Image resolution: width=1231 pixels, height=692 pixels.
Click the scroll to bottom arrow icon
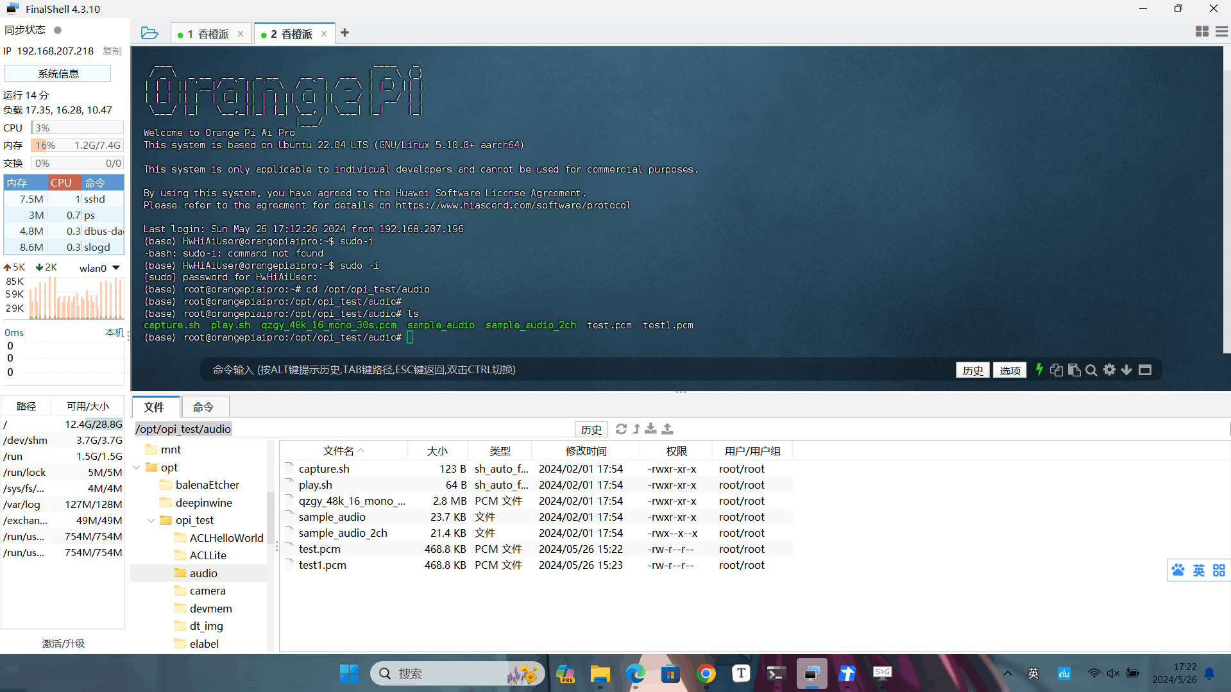pos(1126,370)
